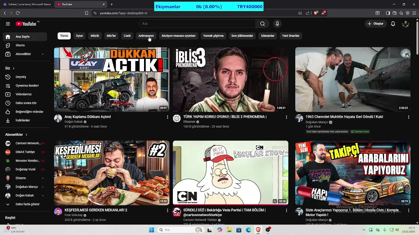Open Microsoft Edge from taskbar
Image resolution: width=419 pixels, height=235 pixels.
(248, 230)
